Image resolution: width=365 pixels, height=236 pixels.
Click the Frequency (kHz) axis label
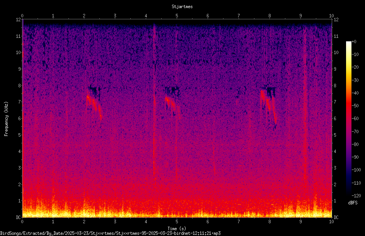pos(6,119)
